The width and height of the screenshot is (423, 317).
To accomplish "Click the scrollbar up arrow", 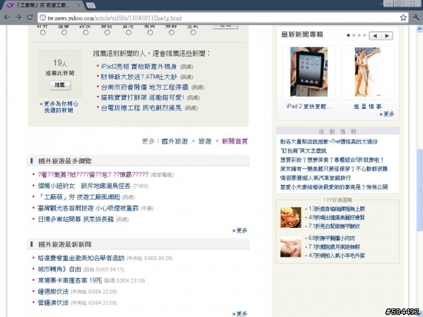I will pyautogui.click(x=420, y=28).
